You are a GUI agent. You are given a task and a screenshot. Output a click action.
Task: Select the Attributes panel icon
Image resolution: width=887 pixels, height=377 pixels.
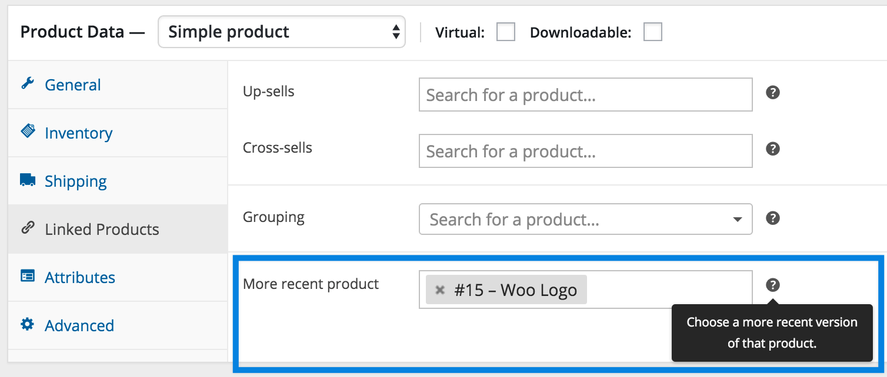(x=27, y=277)
